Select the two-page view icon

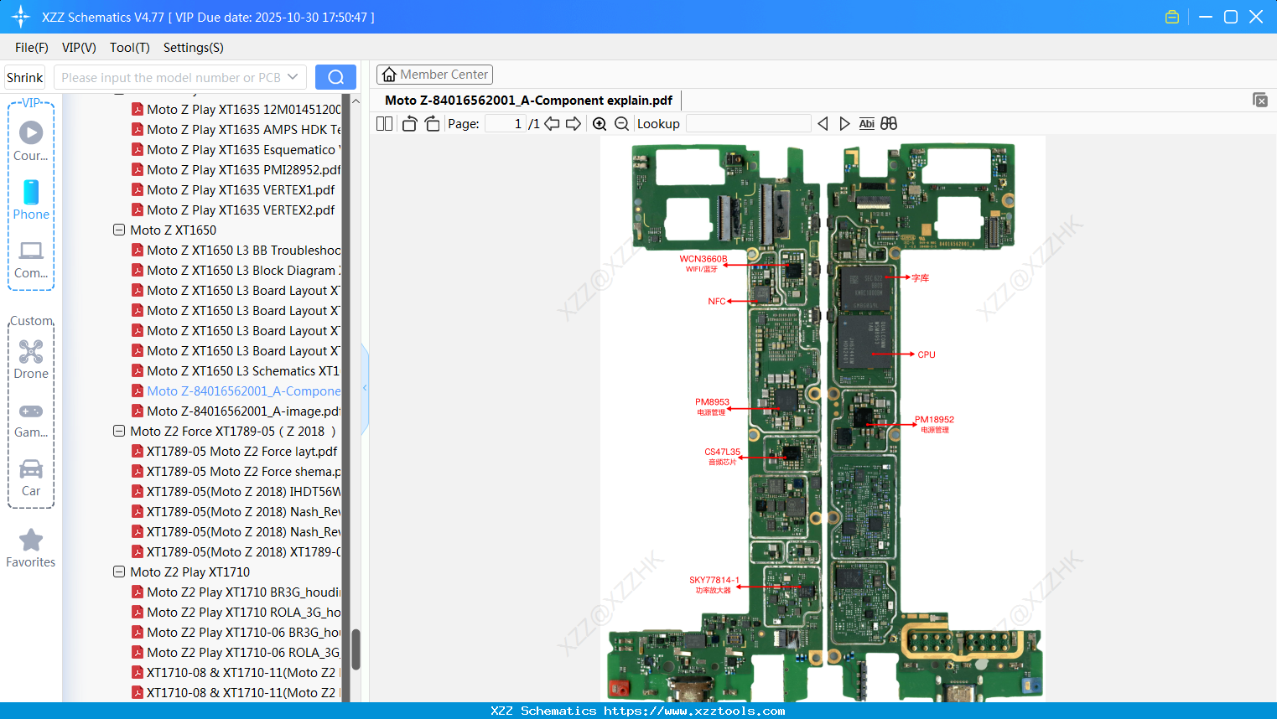pos(383,123)
